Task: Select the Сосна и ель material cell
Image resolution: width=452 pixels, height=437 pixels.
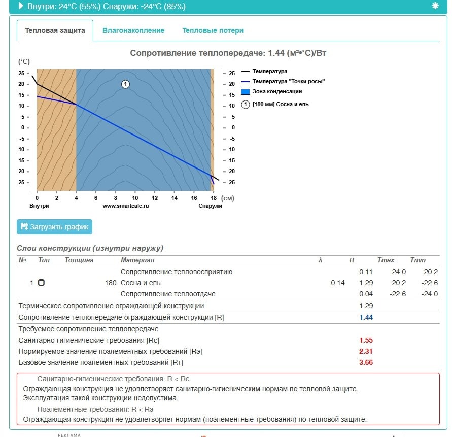Action: [142, 283]
